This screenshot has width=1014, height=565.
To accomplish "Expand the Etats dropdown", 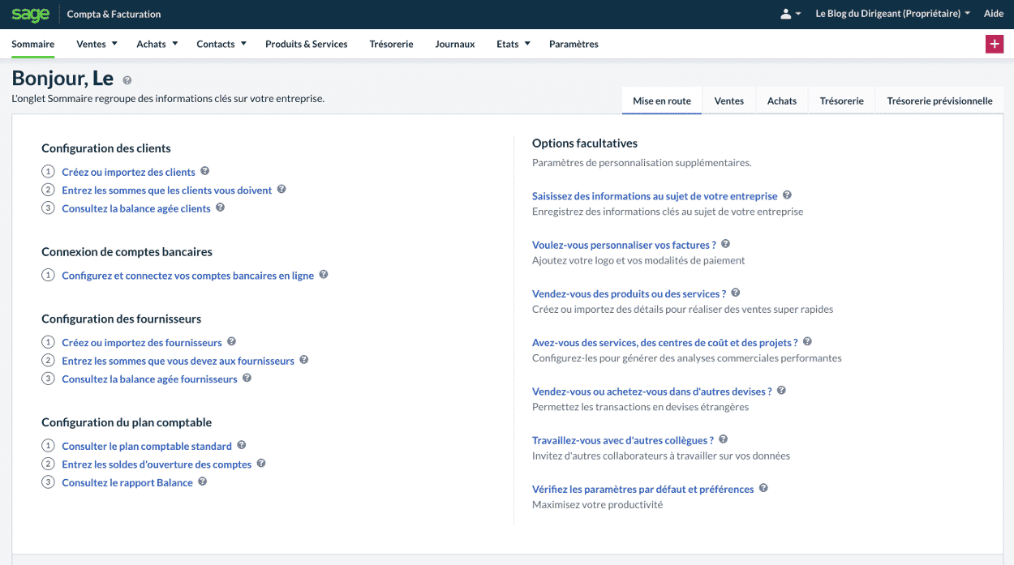I will (513, 44).
